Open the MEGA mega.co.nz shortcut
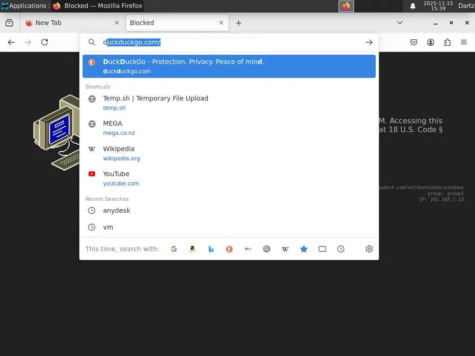This screenshot has width=475, height=356. (x=229, y=128)
